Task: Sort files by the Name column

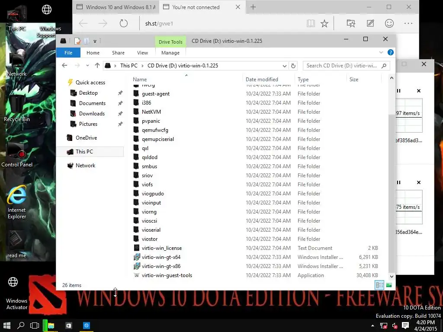Action: 140,80
